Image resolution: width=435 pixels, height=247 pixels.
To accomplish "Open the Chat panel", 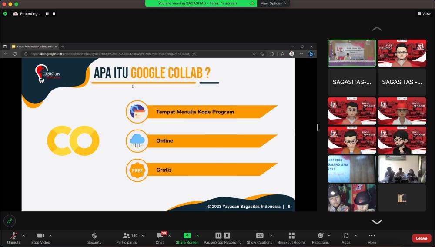I will [x=160, y=236].
